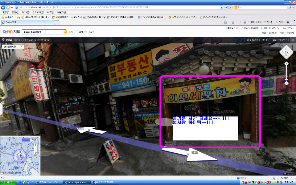Screen dimensions: 296x185
Task: Click the Add to Favorites bar icon
Action: [x=19, y=17]
